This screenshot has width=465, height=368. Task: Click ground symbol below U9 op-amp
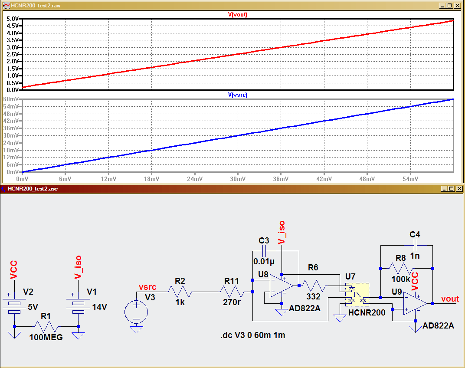(x=415, y=329)
